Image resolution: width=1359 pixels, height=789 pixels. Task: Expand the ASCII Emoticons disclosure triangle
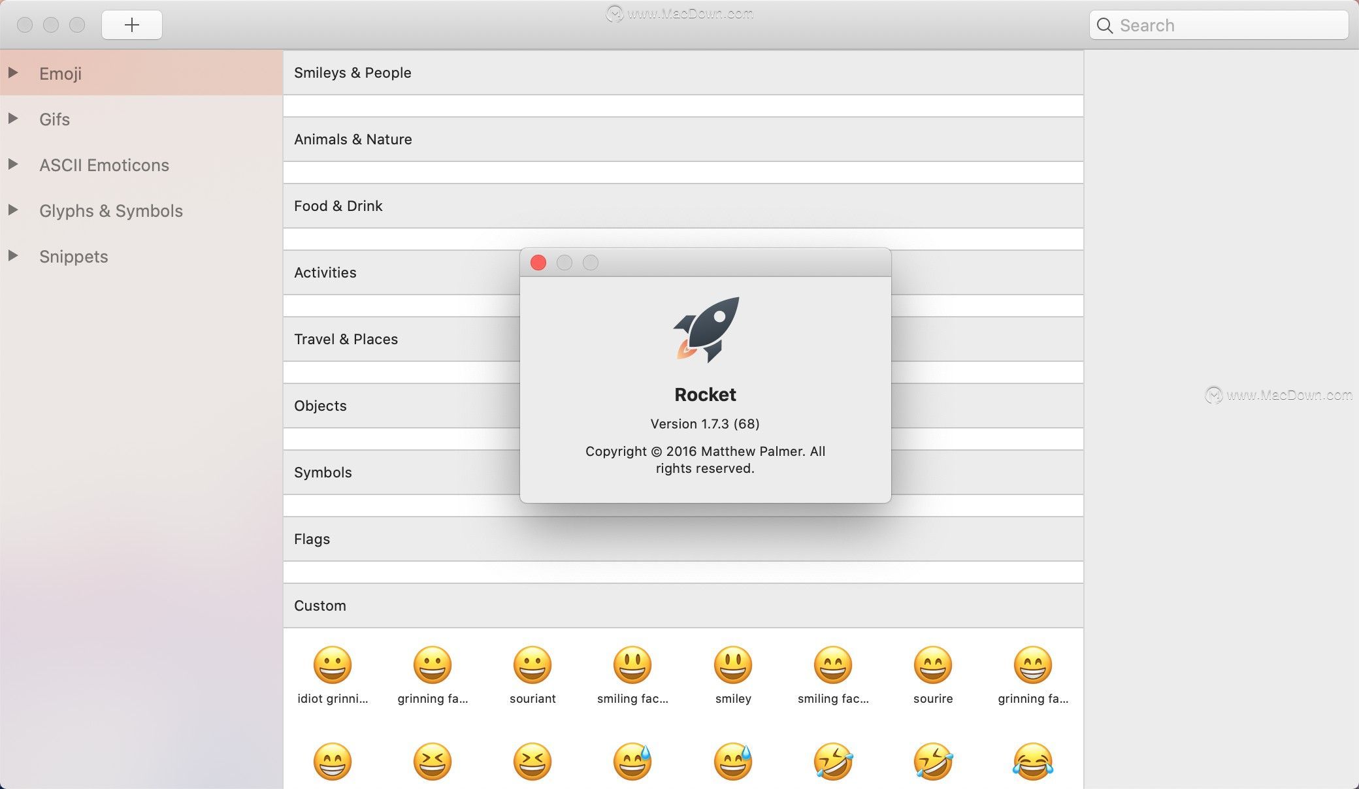(x=12, y=164)
